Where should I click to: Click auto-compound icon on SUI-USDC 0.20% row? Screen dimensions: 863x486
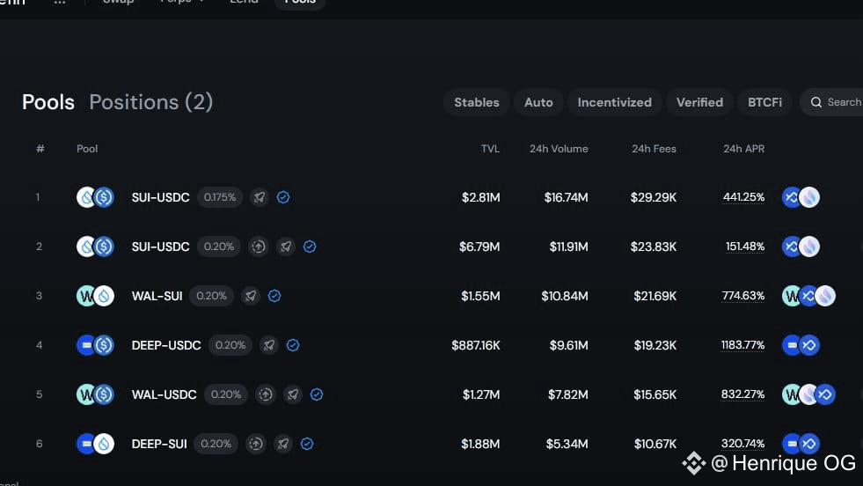258,247
